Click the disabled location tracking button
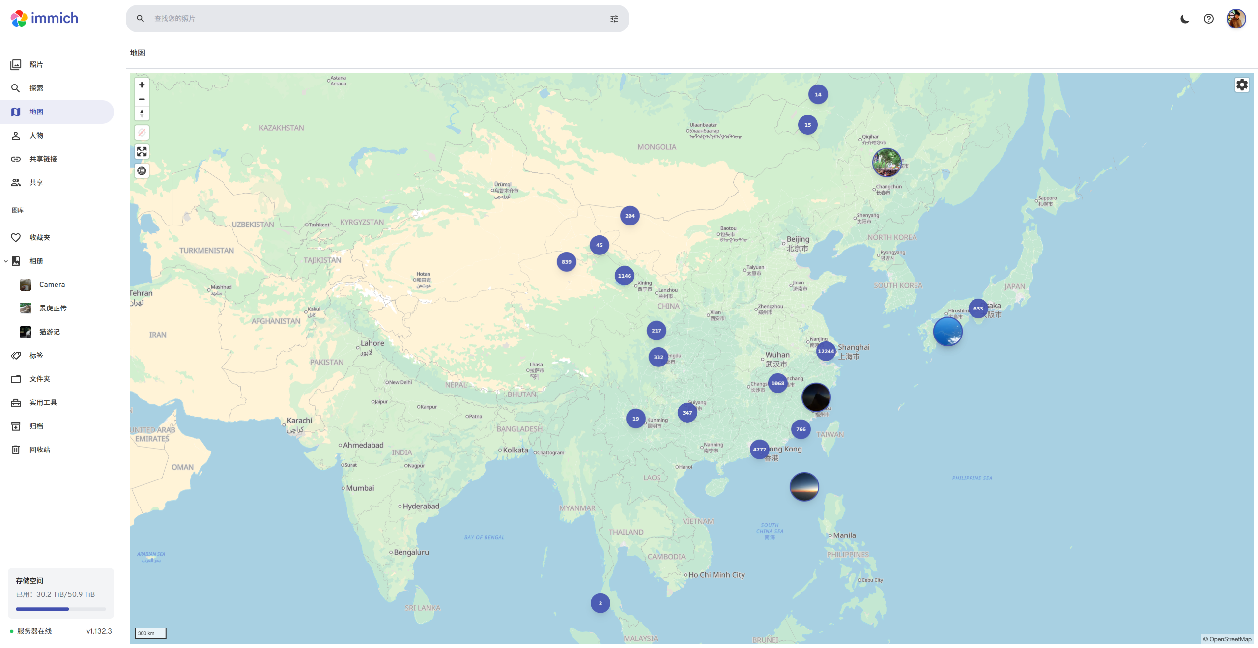This screenshot has height=648, width=1258. point(142,133)
